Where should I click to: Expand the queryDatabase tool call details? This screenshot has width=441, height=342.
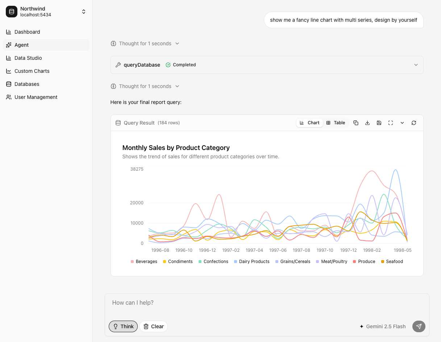(x=416, y=65)
